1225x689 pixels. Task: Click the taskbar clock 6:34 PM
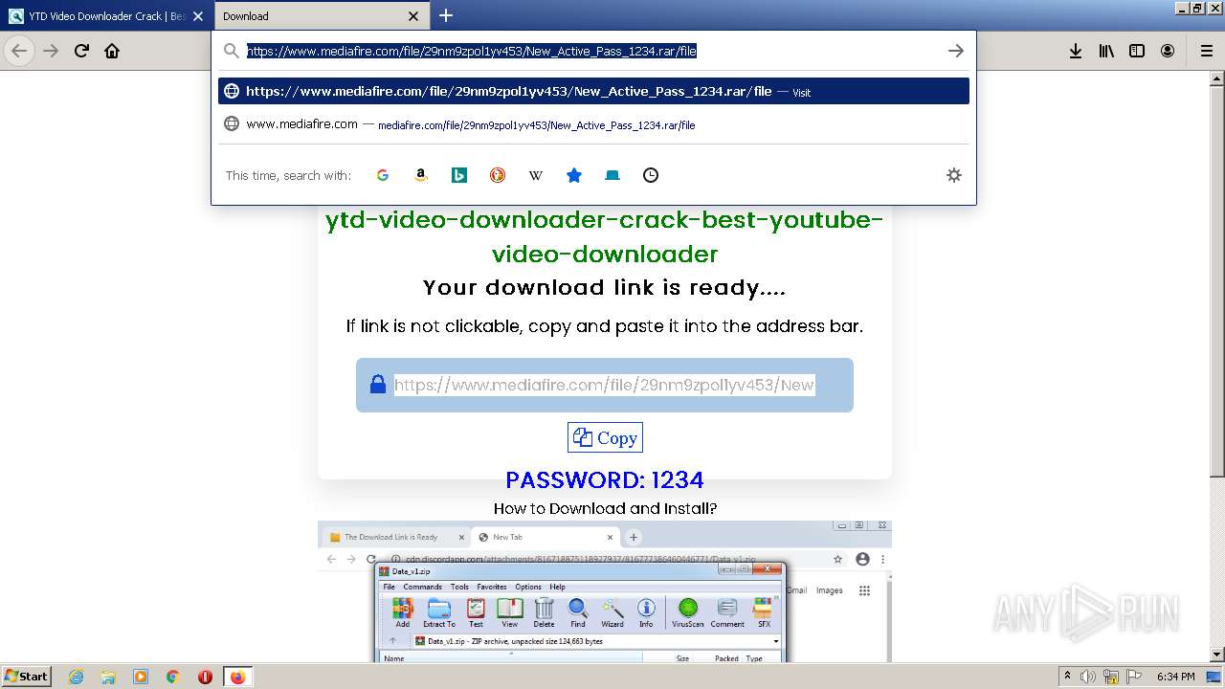[x=1175, y=677]
